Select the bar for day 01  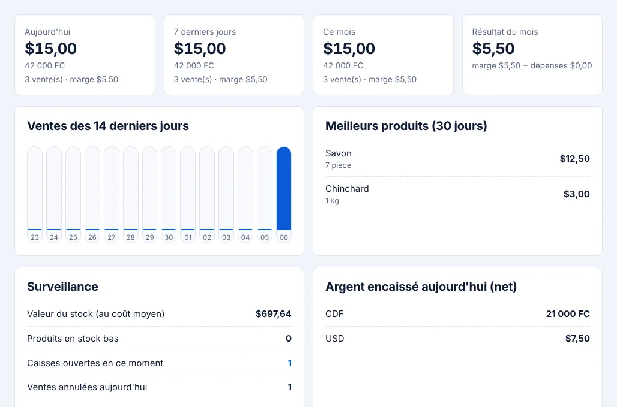[188, 195]
